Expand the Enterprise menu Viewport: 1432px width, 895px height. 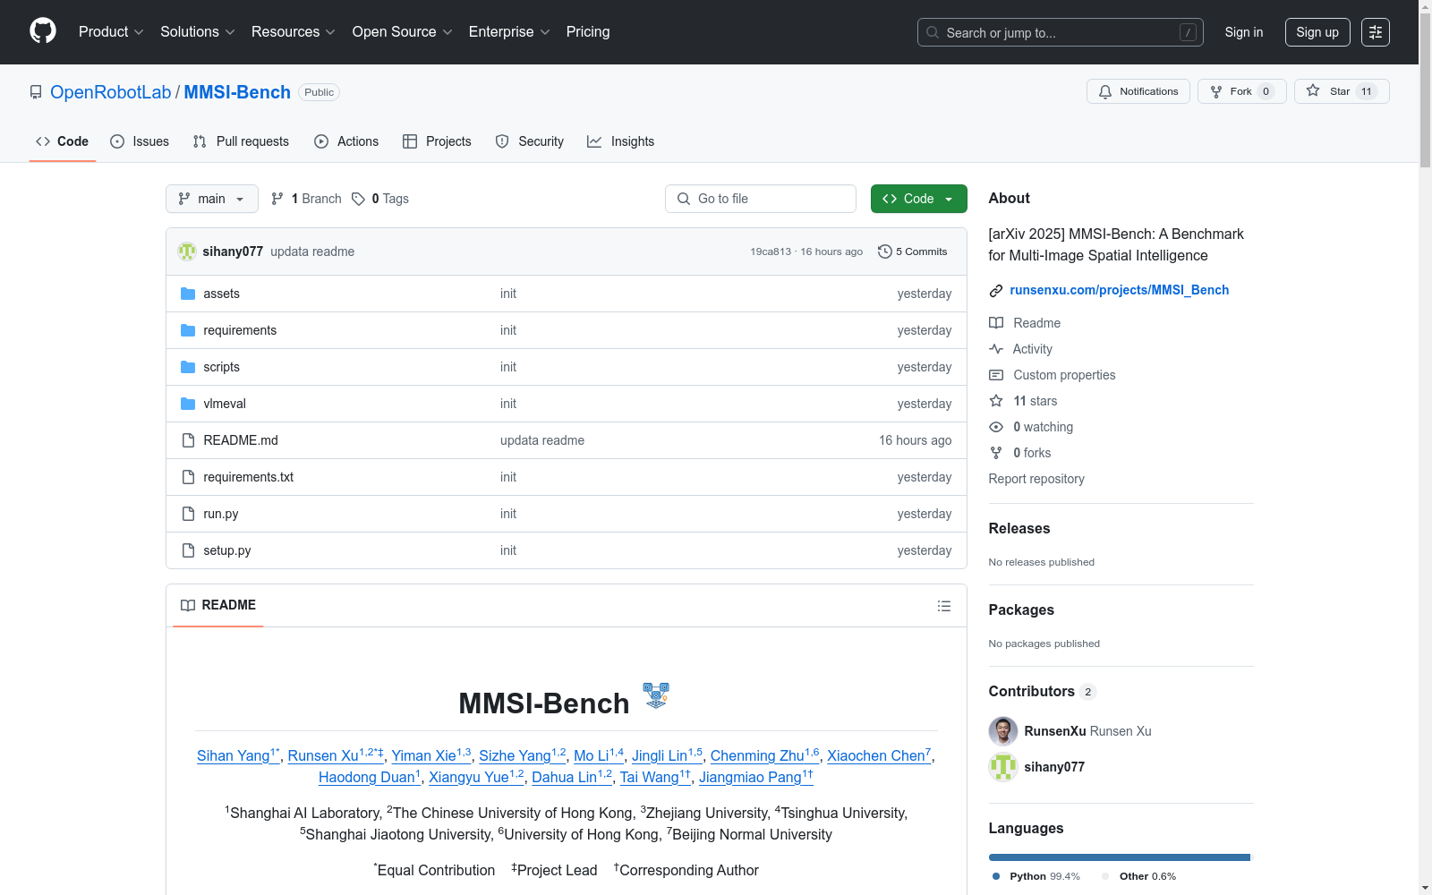(x=509, y=32)
